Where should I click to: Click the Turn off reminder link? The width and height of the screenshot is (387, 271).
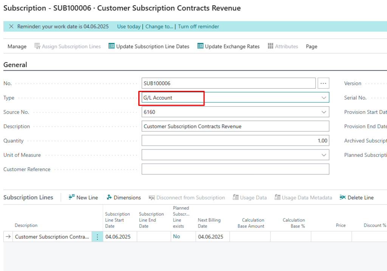tap(198, 26)
